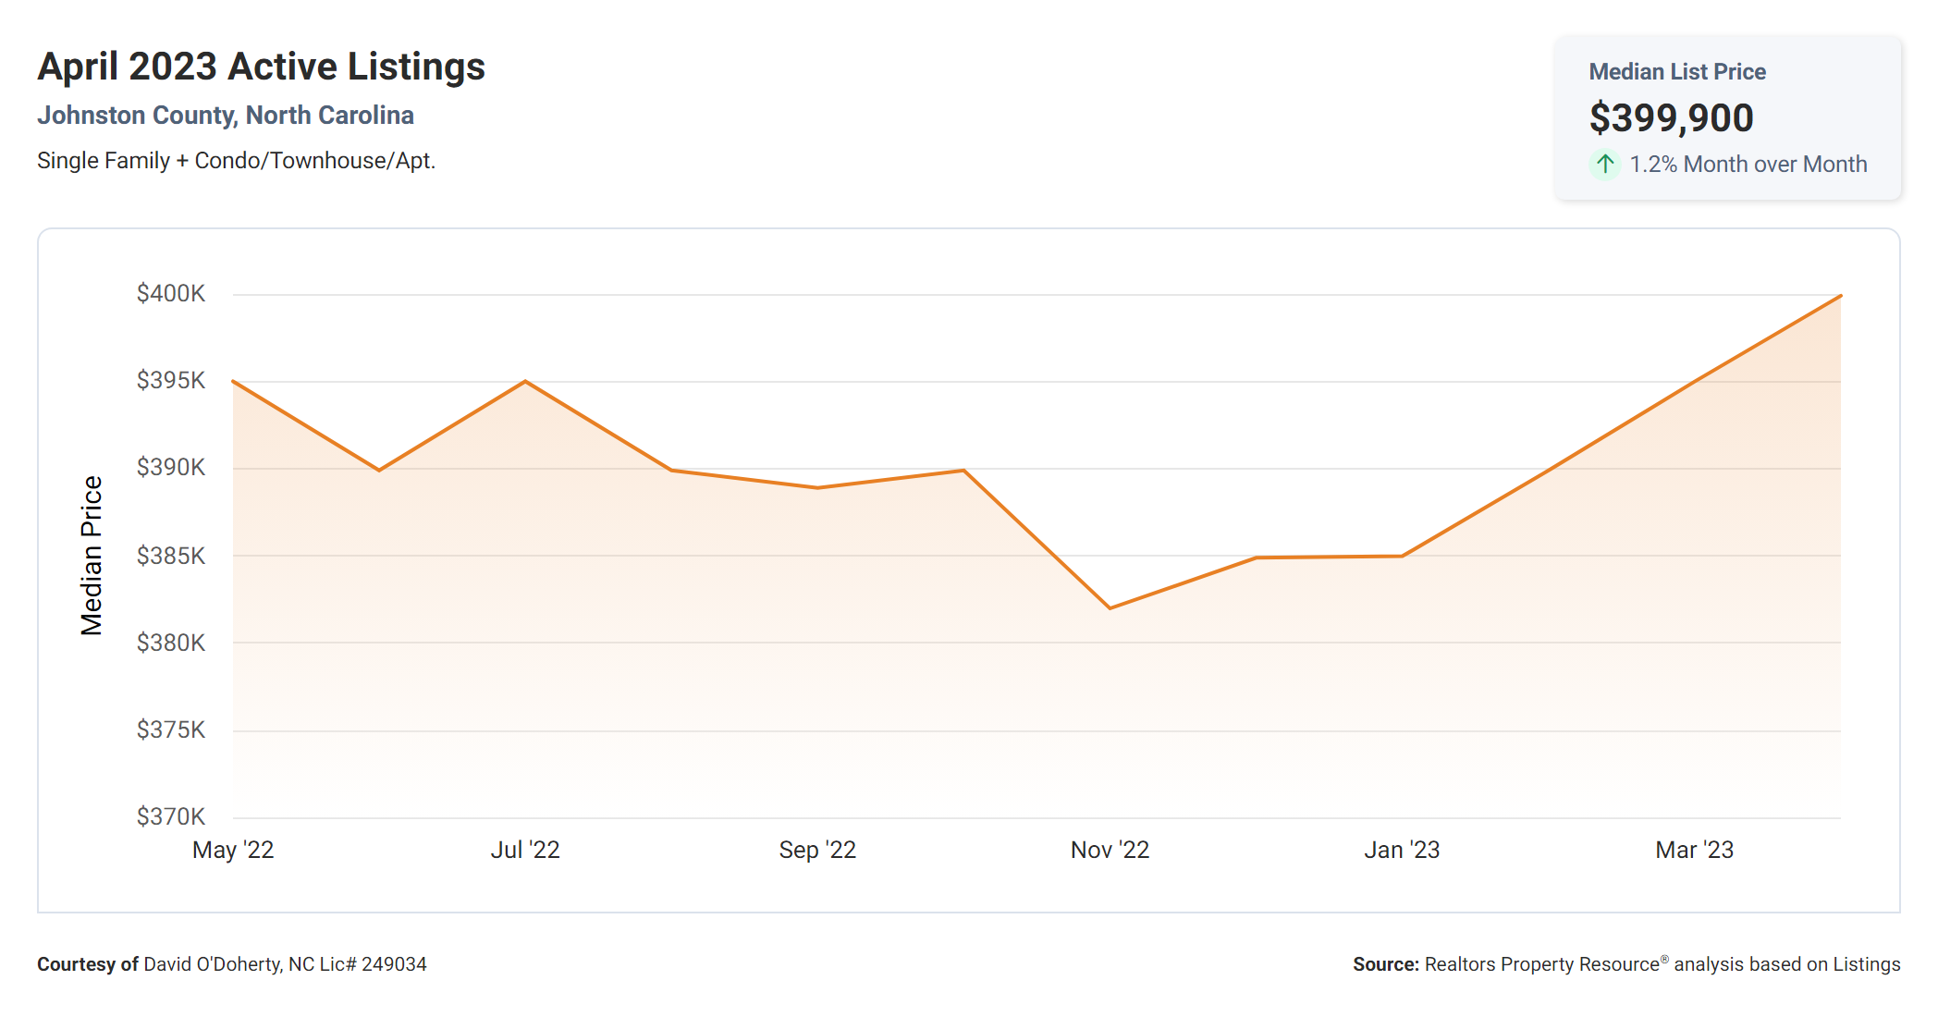Screen dimensions: 1938x1017
Task: Select the Nov '22 axis label
Action: 1110,850
